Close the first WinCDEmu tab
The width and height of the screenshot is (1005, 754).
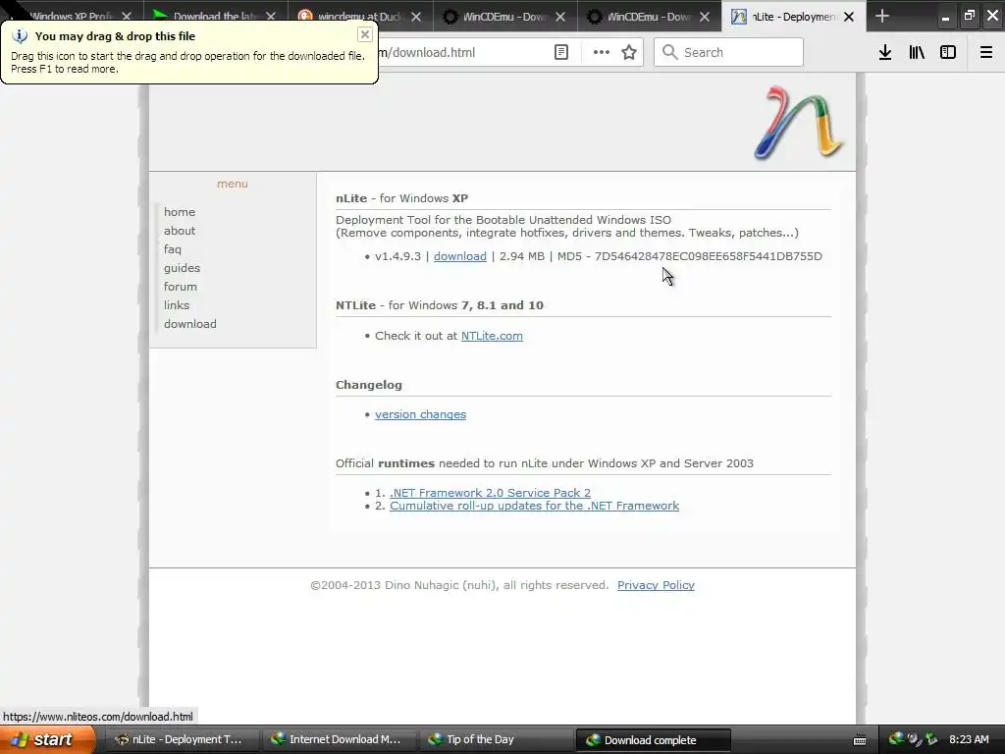click(x=560, y=17)
